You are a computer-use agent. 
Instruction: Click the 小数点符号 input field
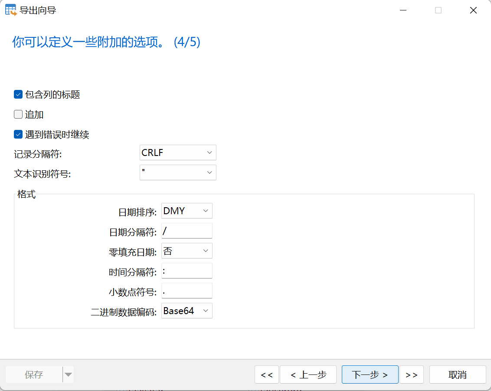[187, 291]
